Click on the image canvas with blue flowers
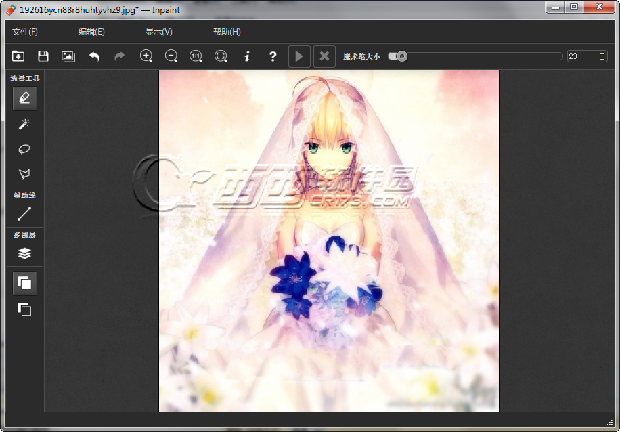 (328, 240)
